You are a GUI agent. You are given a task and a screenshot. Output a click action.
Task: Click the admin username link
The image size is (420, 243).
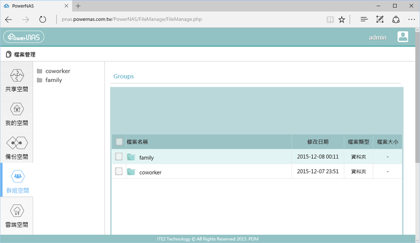[x=377, y=38]
